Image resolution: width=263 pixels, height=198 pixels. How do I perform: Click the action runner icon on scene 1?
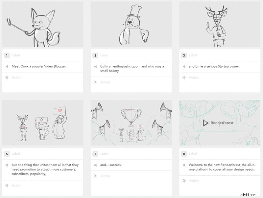(7, 77)
